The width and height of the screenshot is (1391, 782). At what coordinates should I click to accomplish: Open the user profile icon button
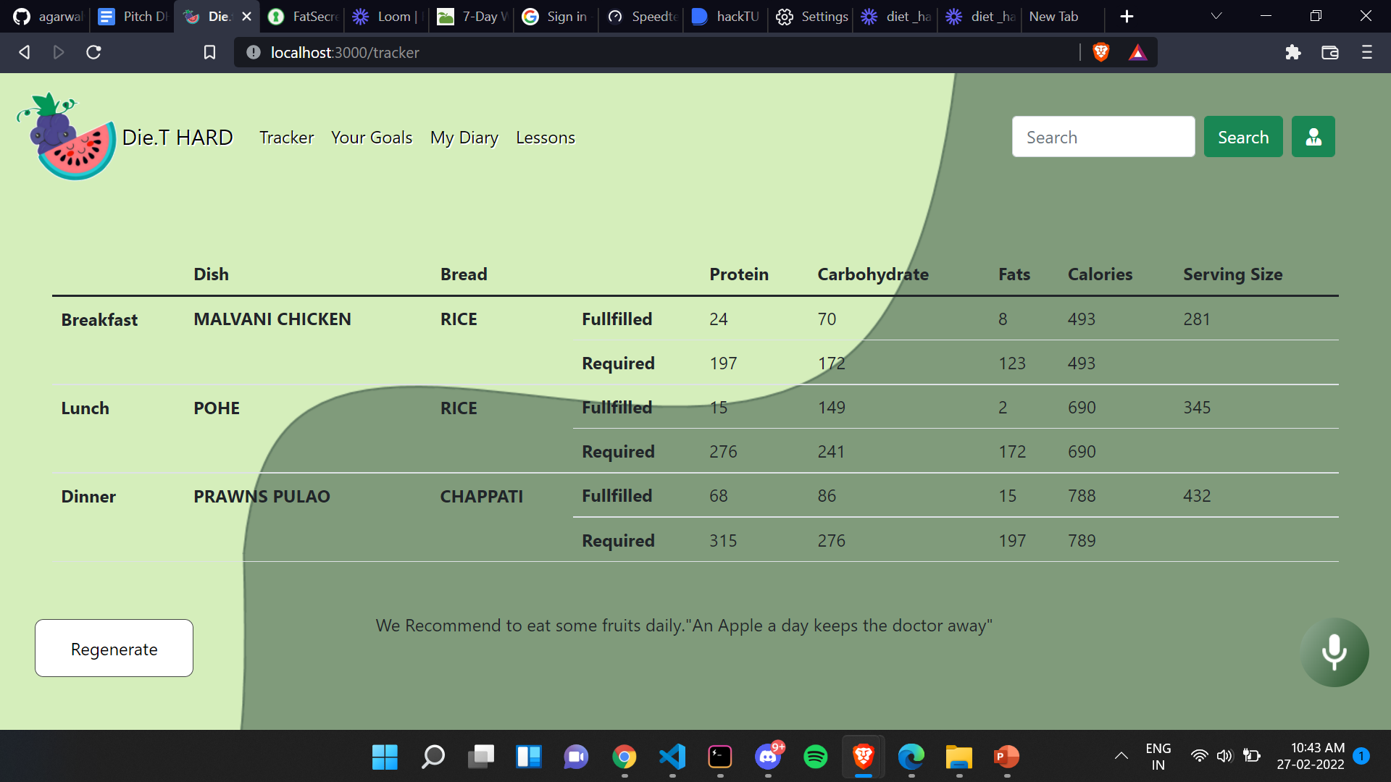[1313, 137]
